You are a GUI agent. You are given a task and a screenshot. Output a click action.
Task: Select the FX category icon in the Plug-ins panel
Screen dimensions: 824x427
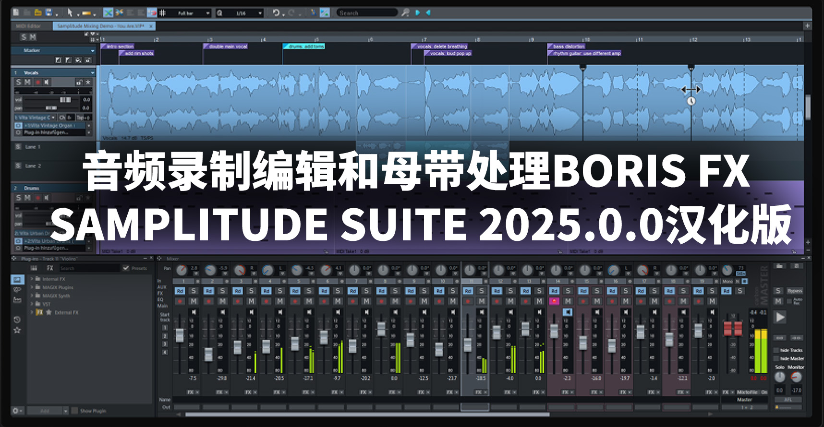coord(50,268)
